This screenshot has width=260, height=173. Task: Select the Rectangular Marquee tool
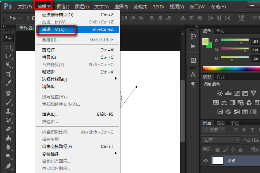8,47
